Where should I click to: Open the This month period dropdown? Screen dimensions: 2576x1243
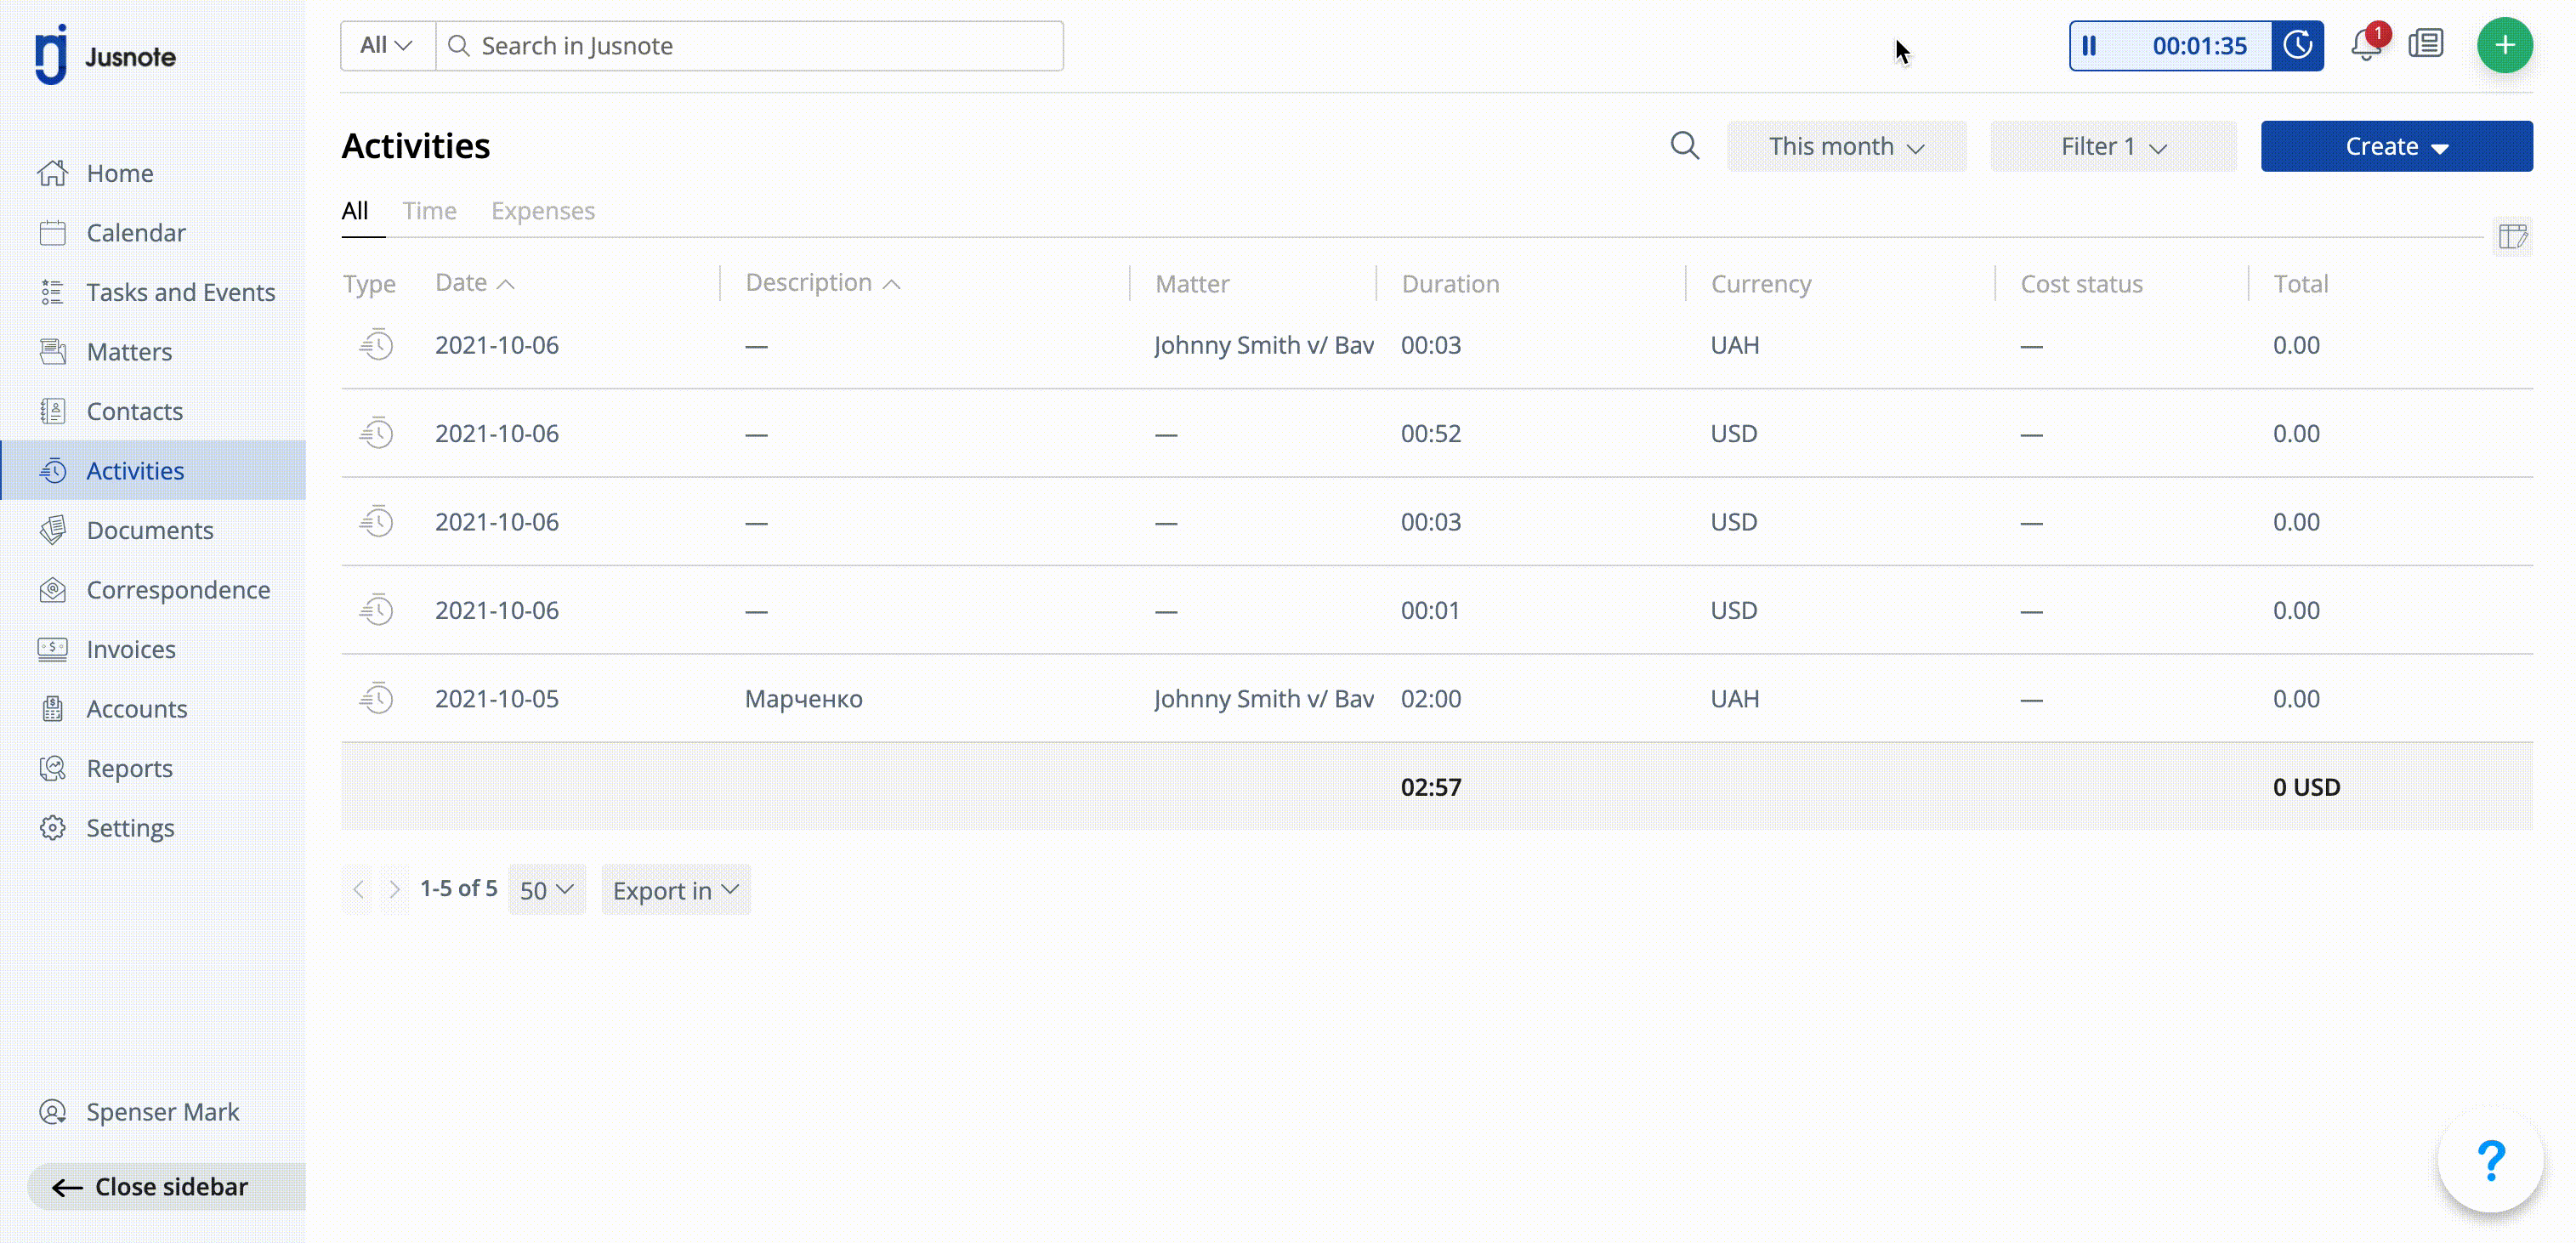click(1846, 146)
